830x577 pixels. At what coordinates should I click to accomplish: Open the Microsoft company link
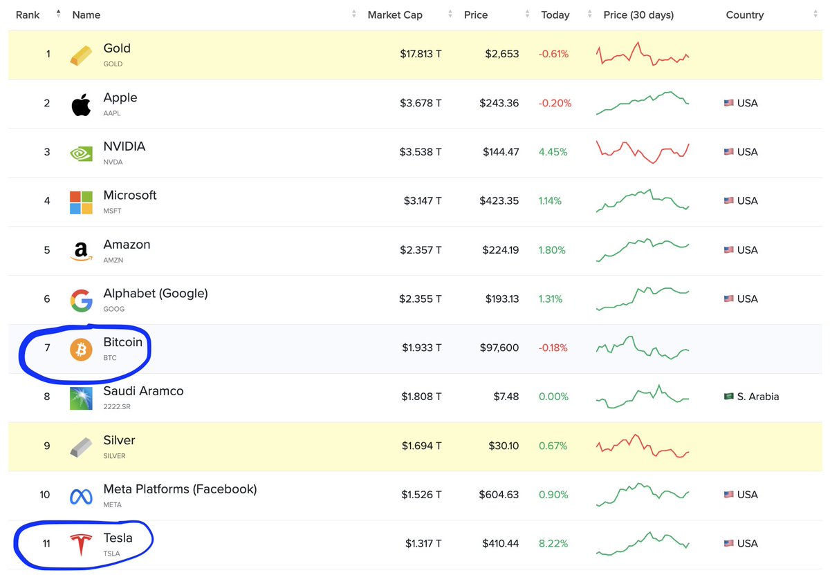(x=130, y=196)
